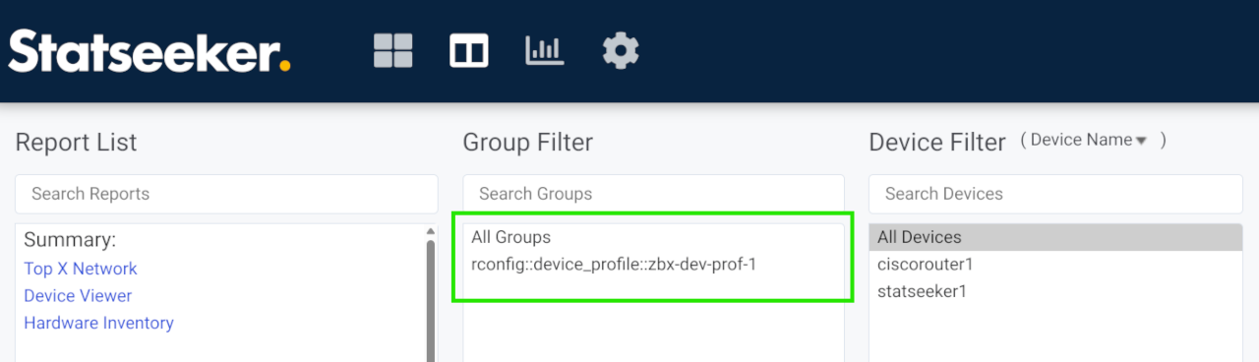
Task: Open the Device Name filter dropdown
Action: tap(1089, 140)
